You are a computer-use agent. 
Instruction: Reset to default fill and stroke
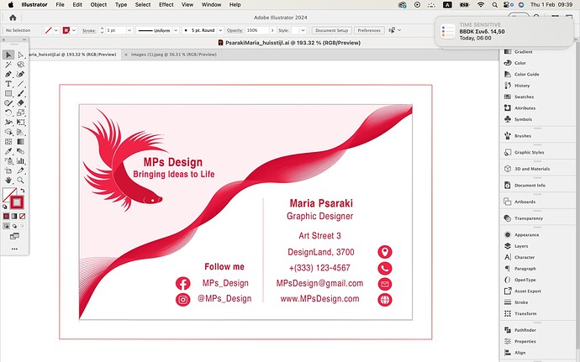5,207
